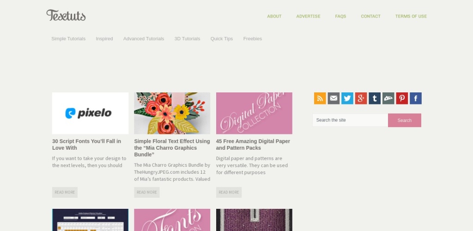Open the ADVERTISE link in header
This screenshot has height=231, width=473.
(308, 16)
